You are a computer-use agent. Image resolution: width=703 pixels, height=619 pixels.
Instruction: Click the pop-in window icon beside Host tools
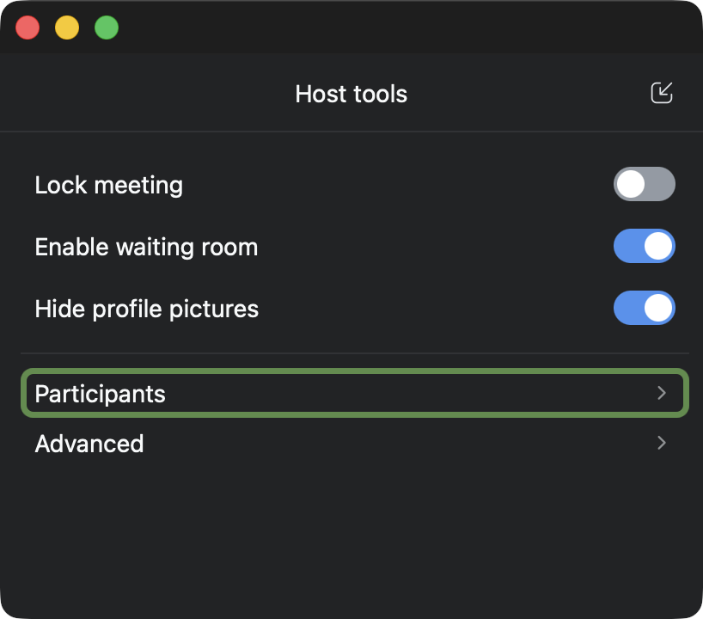(x=661, y=93)
